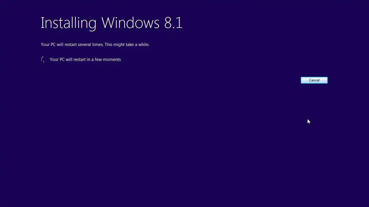Click the word 'Windows' in the title
The width and height of the screenshot is (369, 207).
[x=130, y=23]
